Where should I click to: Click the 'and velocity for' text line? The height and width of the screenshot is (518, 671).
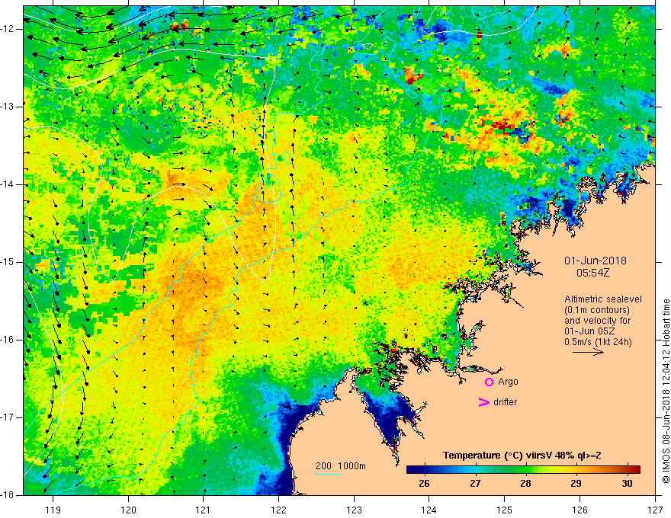[x=597, y=321]
